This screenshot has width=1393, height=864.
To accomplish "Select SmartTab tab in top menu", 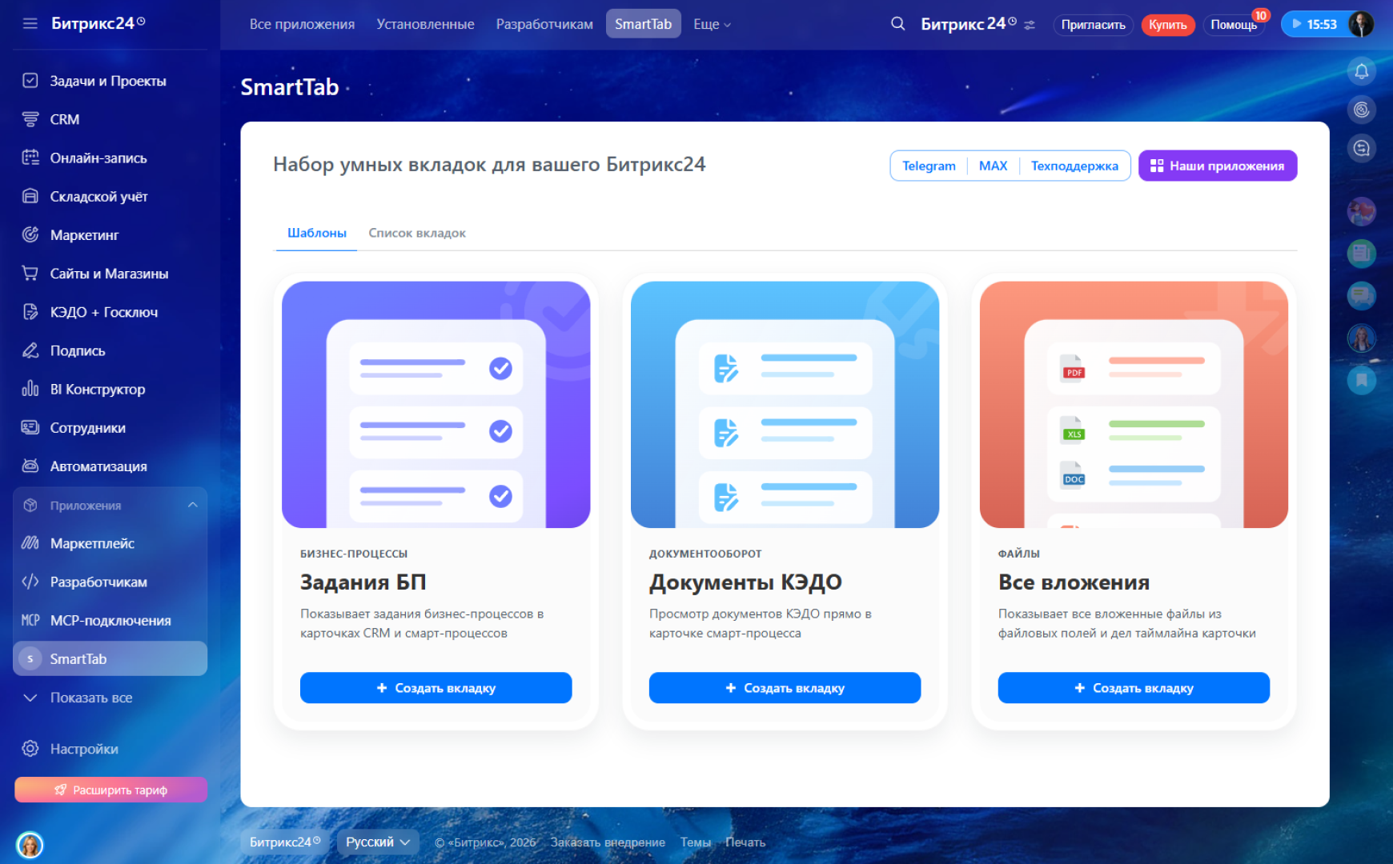I will [x=644, y=24].
